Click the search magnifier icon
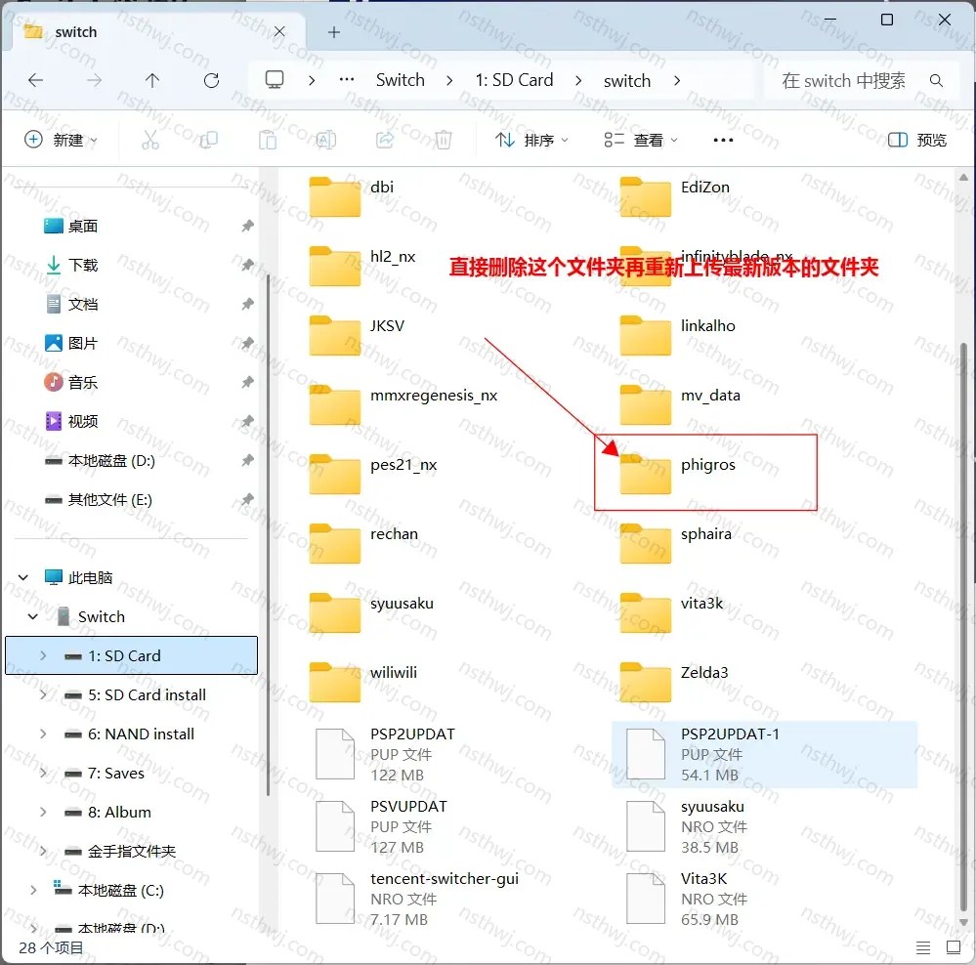This screenshot has width=976, height=965. tap(936, 80)
